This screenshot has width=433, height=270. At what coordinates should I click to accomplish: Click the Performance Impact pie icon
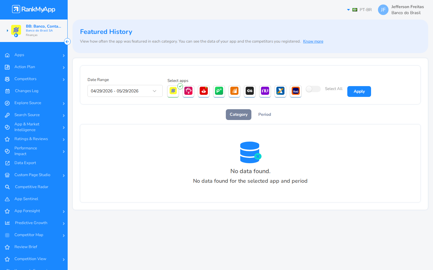[7, 151]
